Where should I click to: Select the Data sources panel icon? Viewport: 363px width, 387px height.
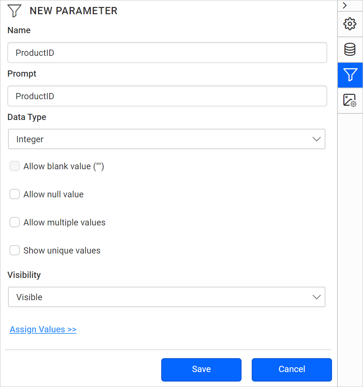350,49
